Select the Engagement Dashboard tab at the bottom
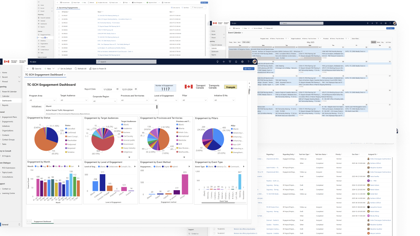Viewport: 420px width, 236px height. point(43,221)
